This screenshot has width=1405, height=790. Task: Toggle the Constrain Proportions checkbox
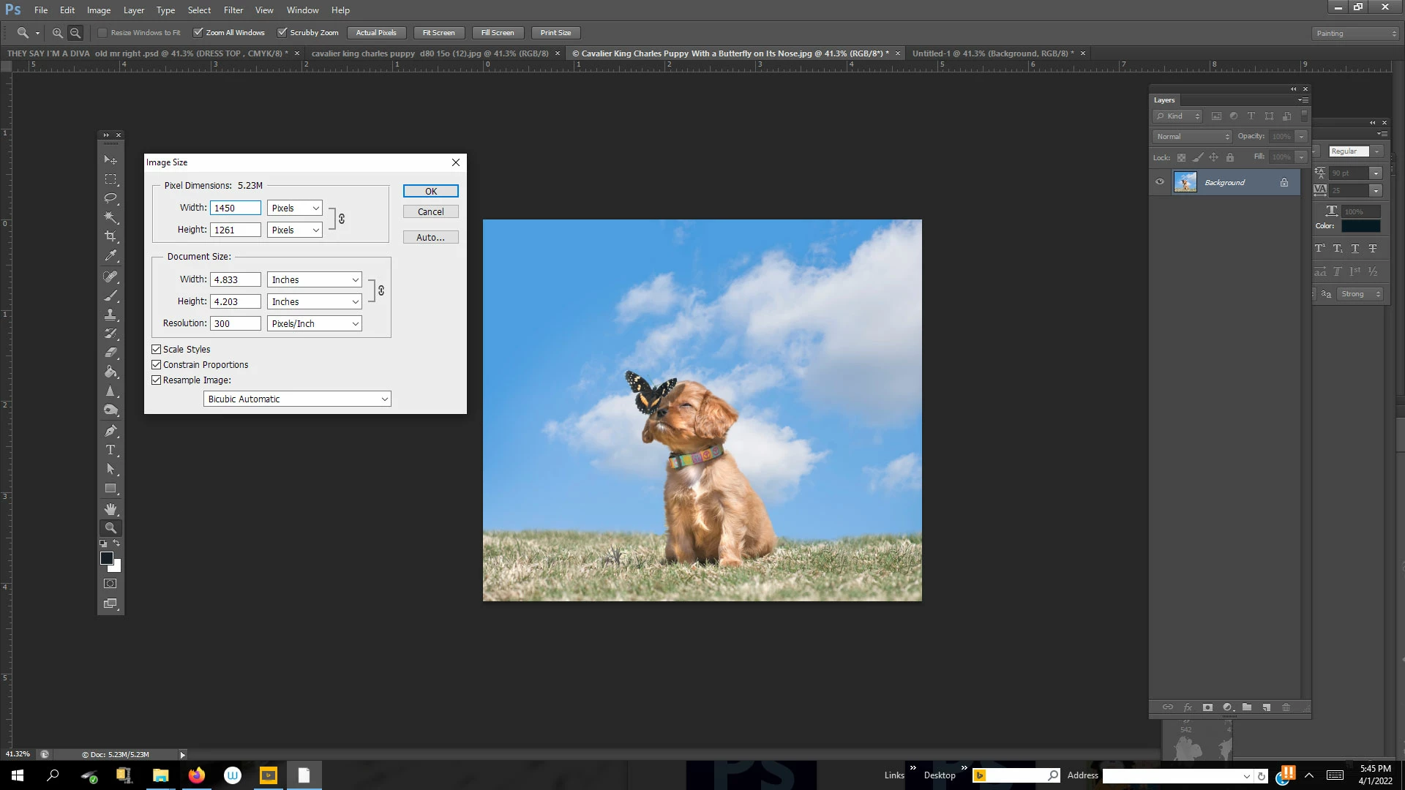pos(157,365)
